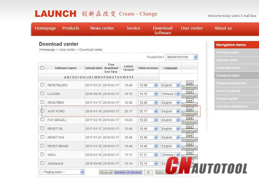Screen dimensions: 259x178
Task: Open User info maintenance in navigation menu
Action: 237,106
